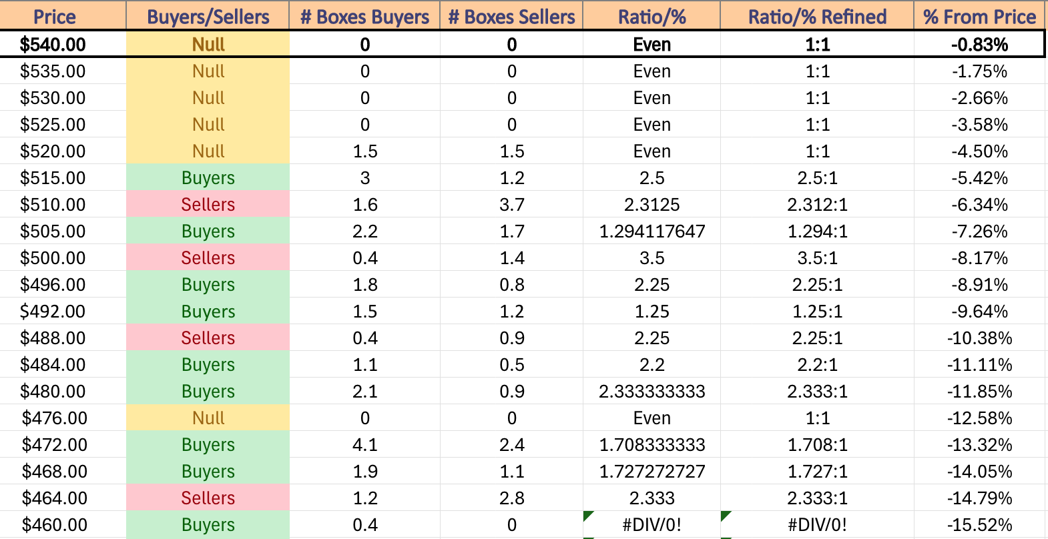Select the Buyers cell in the $460.00 row
The height and width of the screenshot is (539, 1048).
click(208, 524)
